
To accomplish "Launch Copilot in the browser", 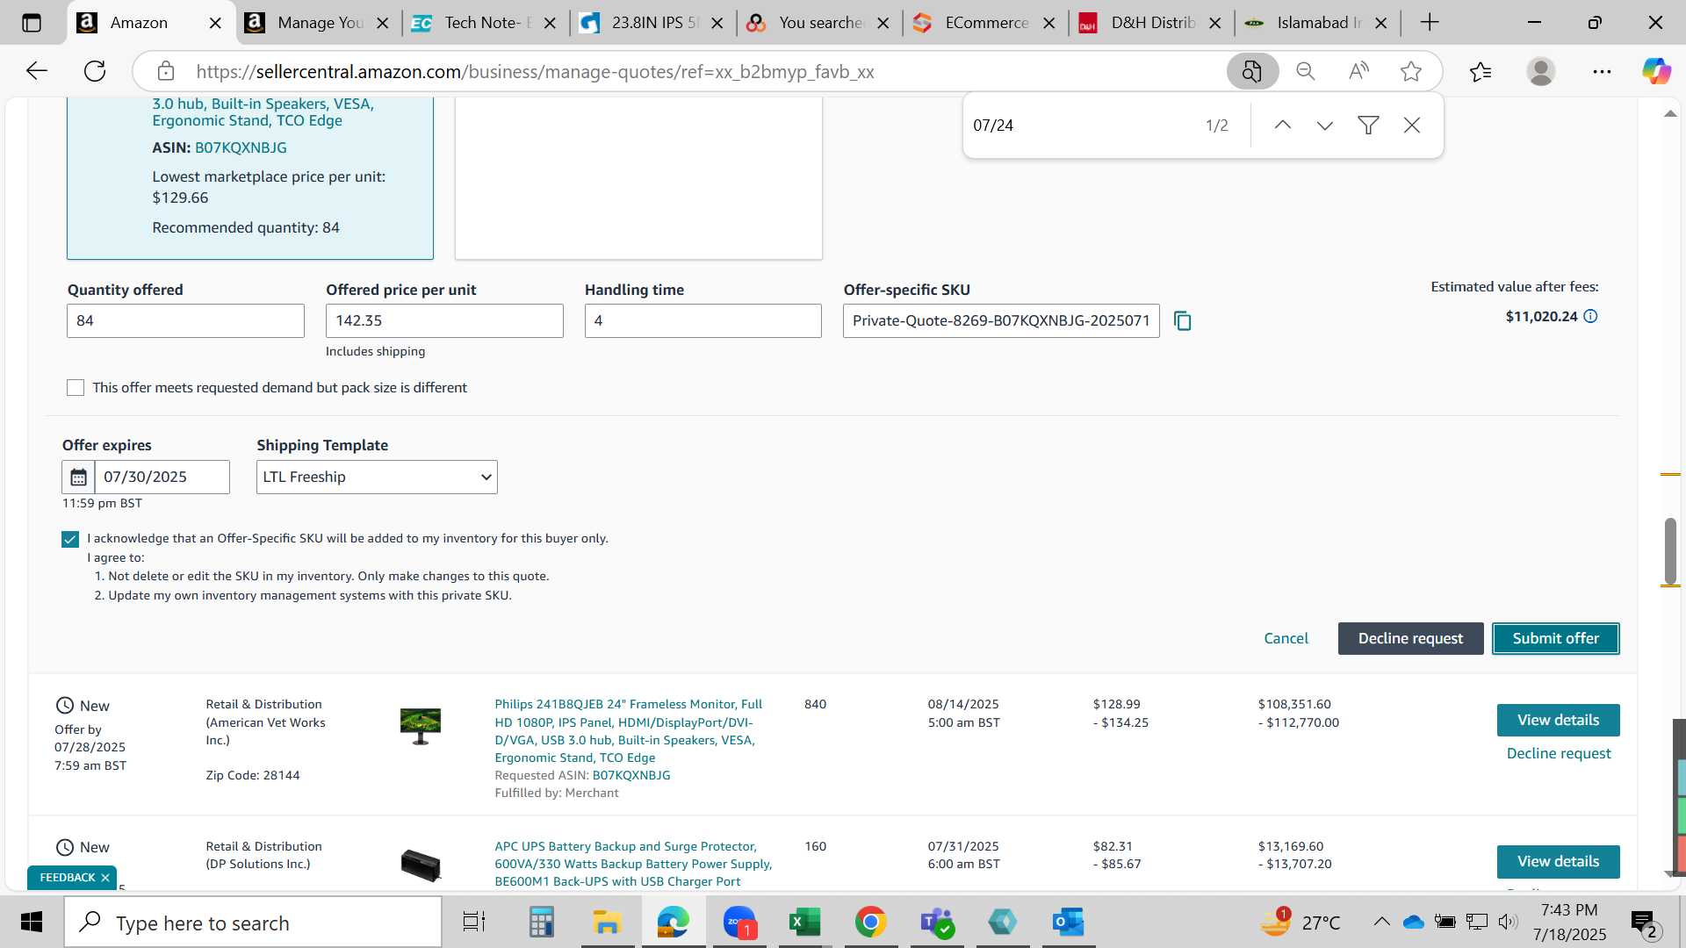I will (x=1656, y=71).
